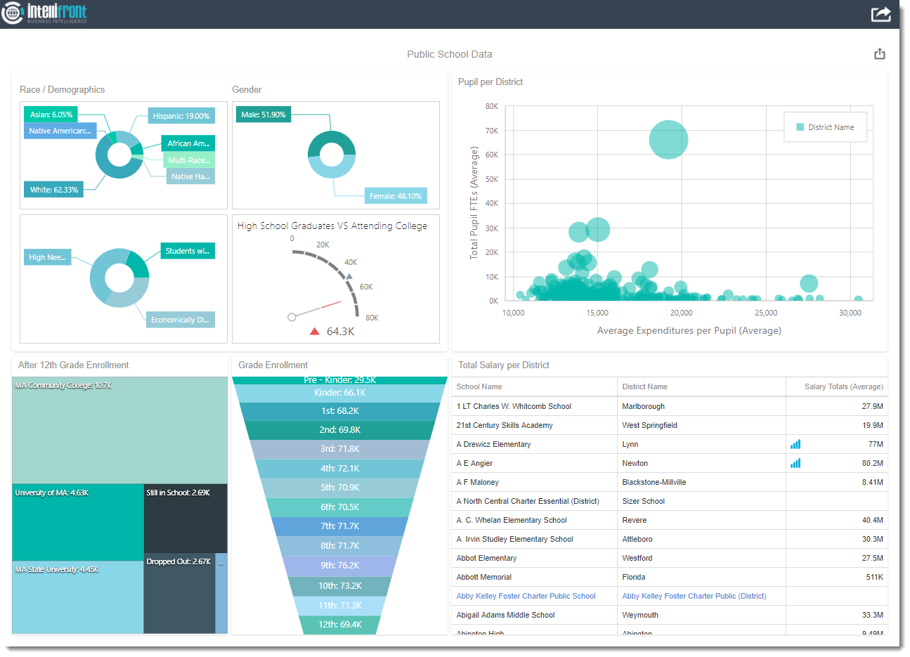The image size is (910, 657).
Task: Sort table by School Name column header
Action: [x=479, y=386]
